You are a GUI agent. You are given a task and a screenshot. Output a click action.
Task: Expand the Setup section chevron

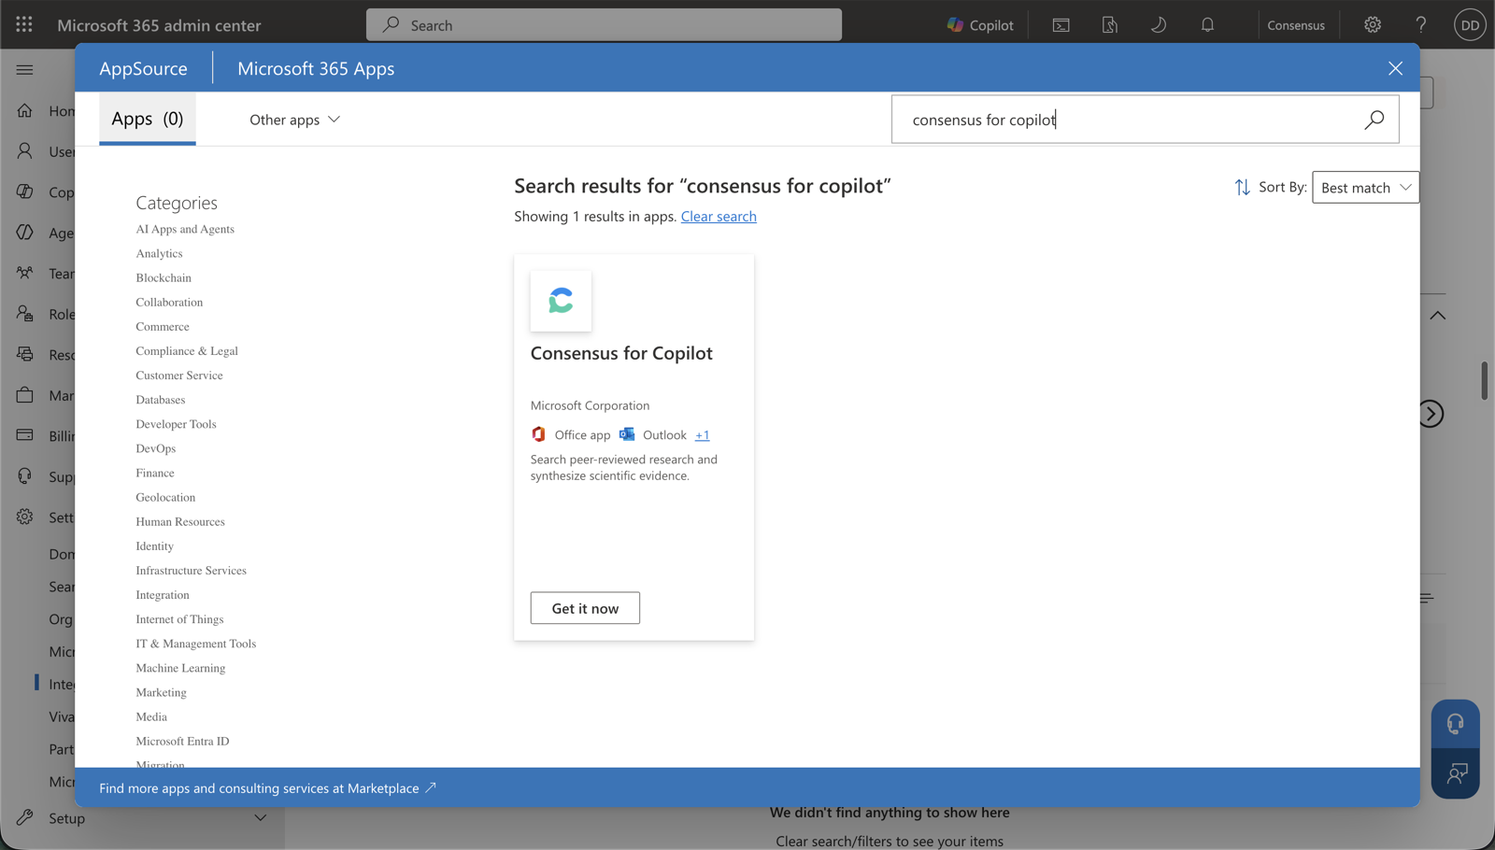tap(261, 818)
